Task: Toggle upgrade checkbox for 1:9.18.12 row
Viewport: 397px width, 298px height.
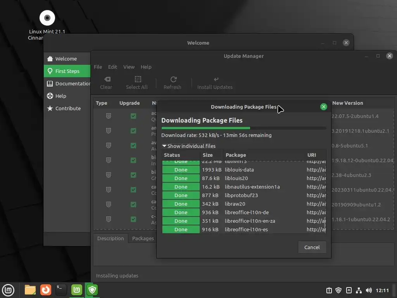Action: click(133, 160)
